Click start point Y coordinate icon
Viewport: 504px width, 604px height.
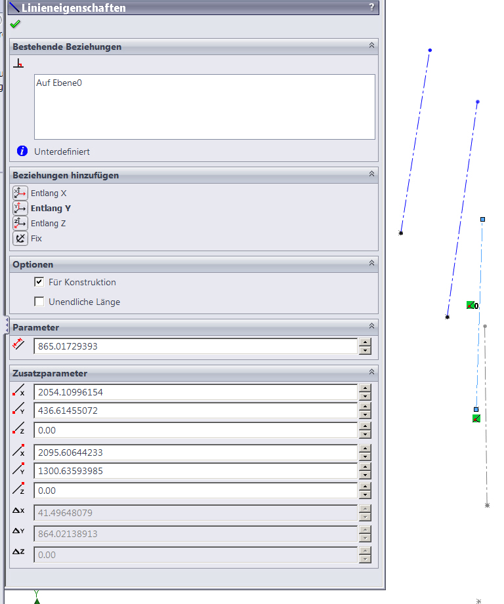(18, 409)
